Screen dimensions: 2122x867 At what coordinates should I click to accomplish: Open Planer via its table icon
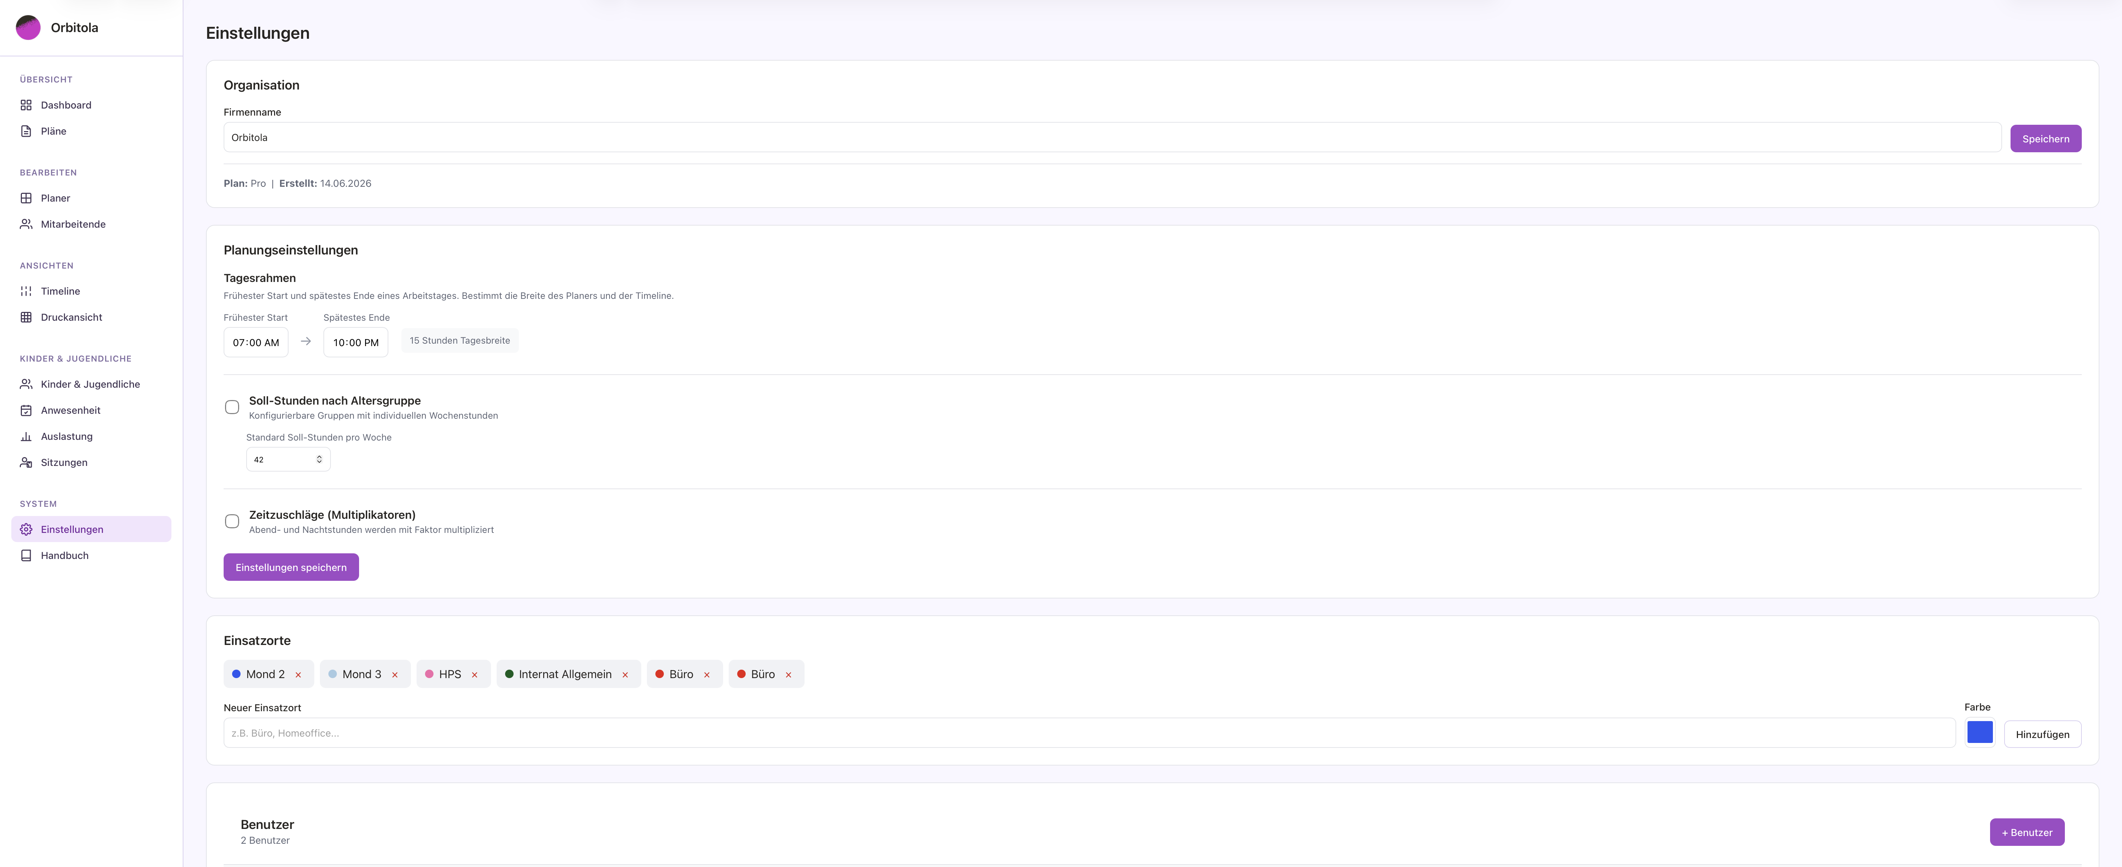tap(26, 198)
